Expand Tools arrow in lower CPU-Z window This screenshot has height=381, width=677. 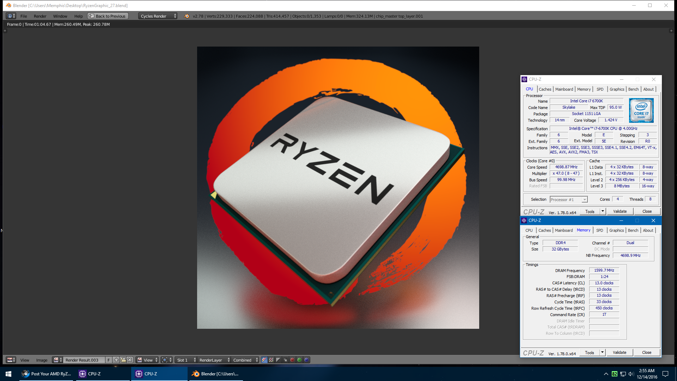[x=603, y=352]
